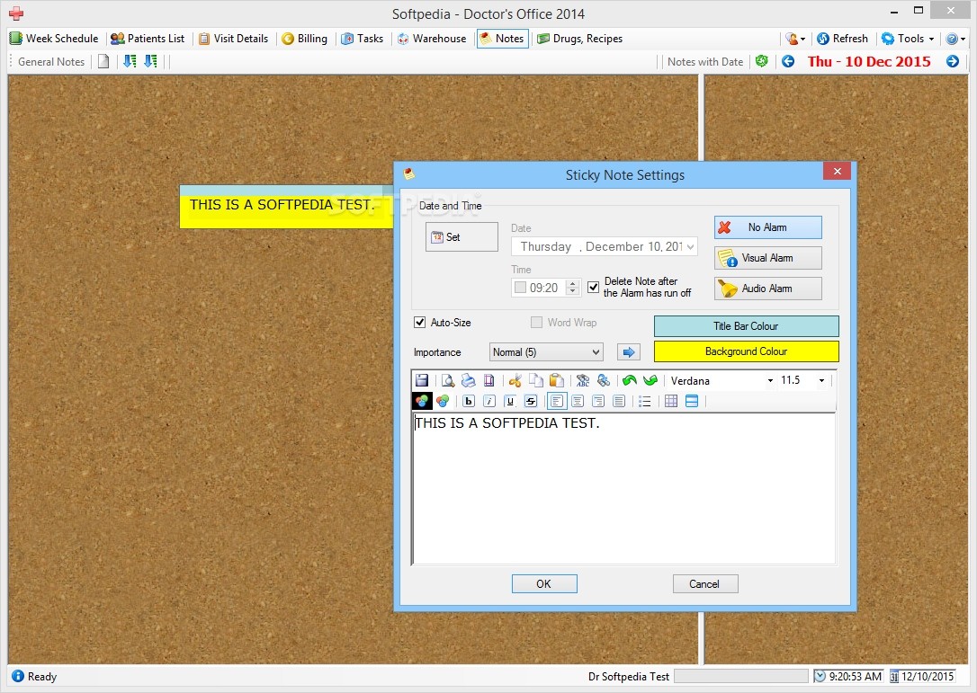Viewport: 977px width, 693px height.
Task: Open the Warehouse section
Action: [432, 39]
